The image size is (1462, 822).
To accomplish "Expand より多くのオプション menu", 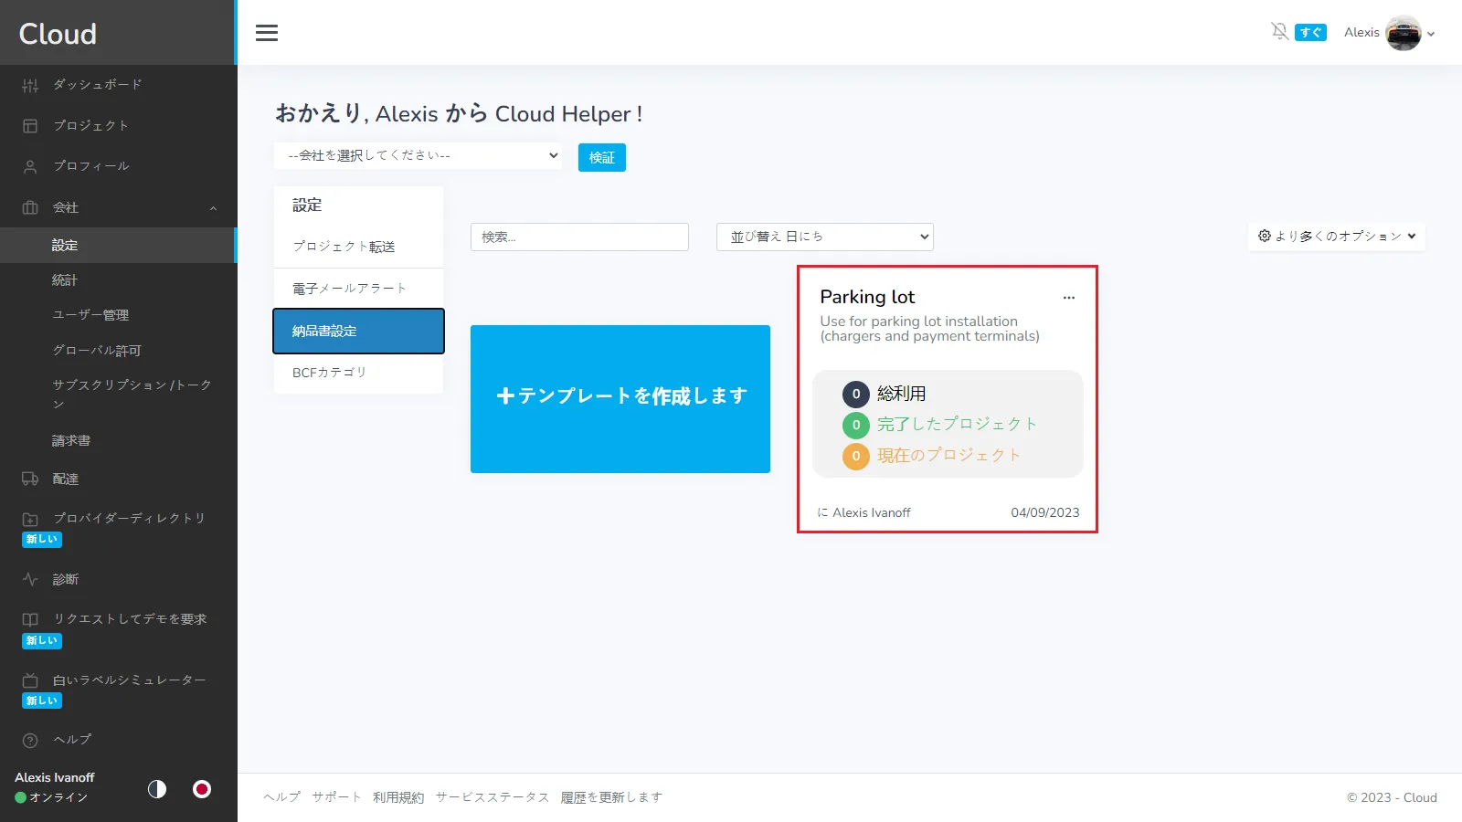I will [x=1336, y=237].
